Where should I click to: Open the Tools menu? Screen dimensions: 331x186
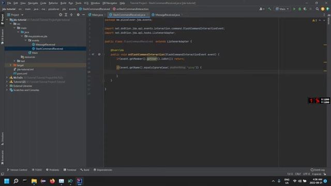click(78, 3)
